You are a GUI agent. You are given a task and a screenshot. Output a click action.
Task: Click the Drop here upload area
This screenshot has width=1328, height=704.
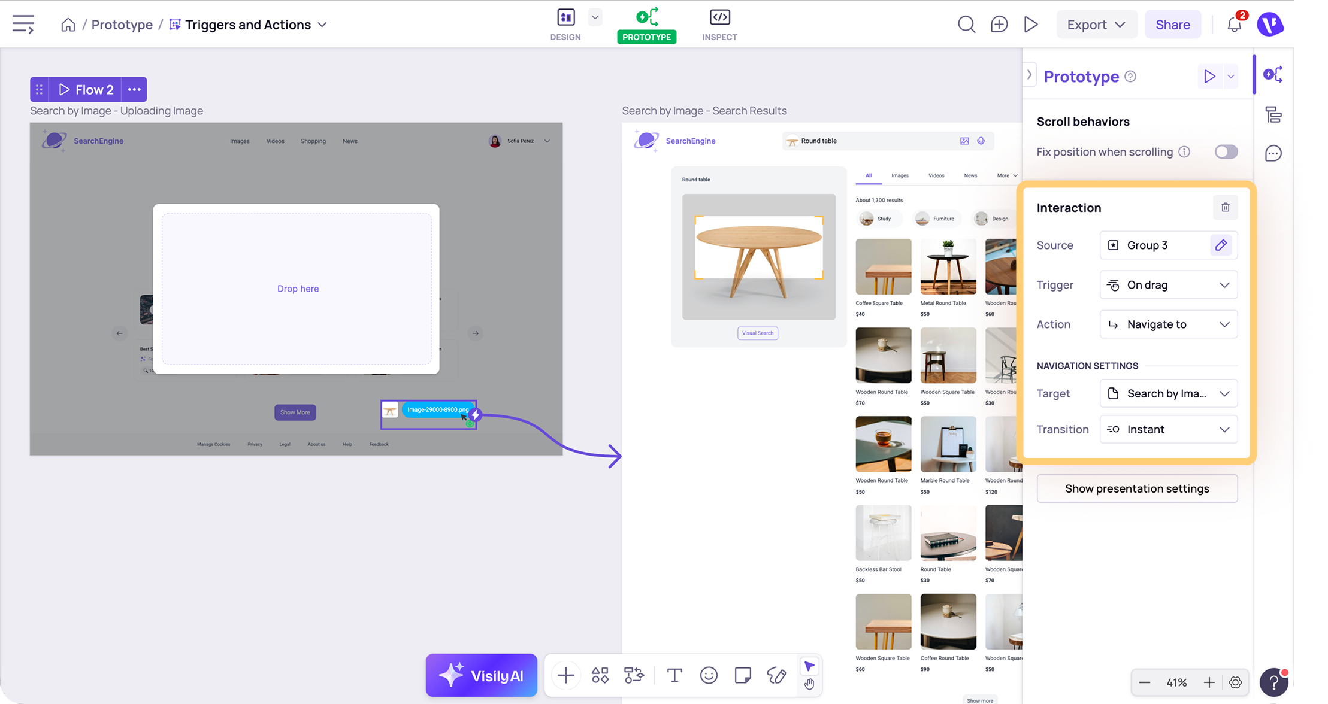pos(297,289)
